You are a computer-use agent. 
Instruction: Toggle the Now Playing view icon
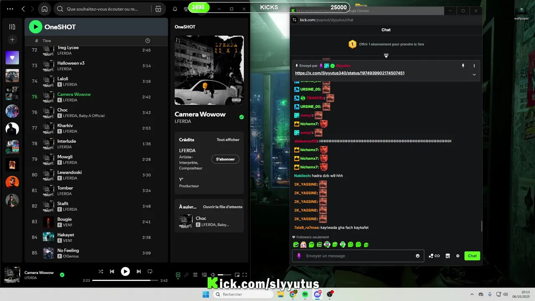click(x=178, y=275)
